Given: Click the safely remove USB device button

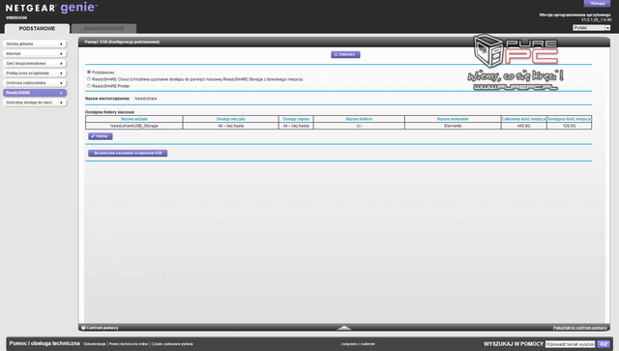Looking at the screenshot, I should click(x=128, y=153).
